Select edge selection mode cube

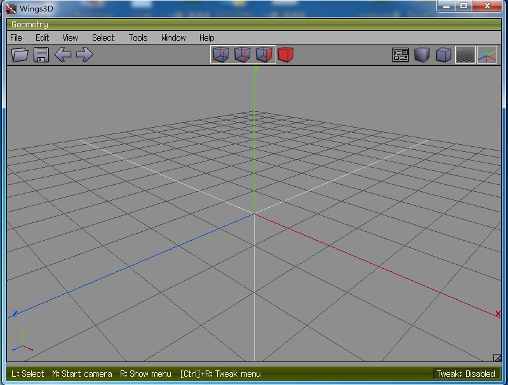coord(243,55)
